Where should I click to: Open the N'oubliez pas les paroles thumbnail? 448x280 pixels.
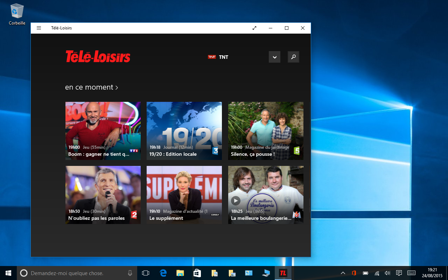coord(103,195)
